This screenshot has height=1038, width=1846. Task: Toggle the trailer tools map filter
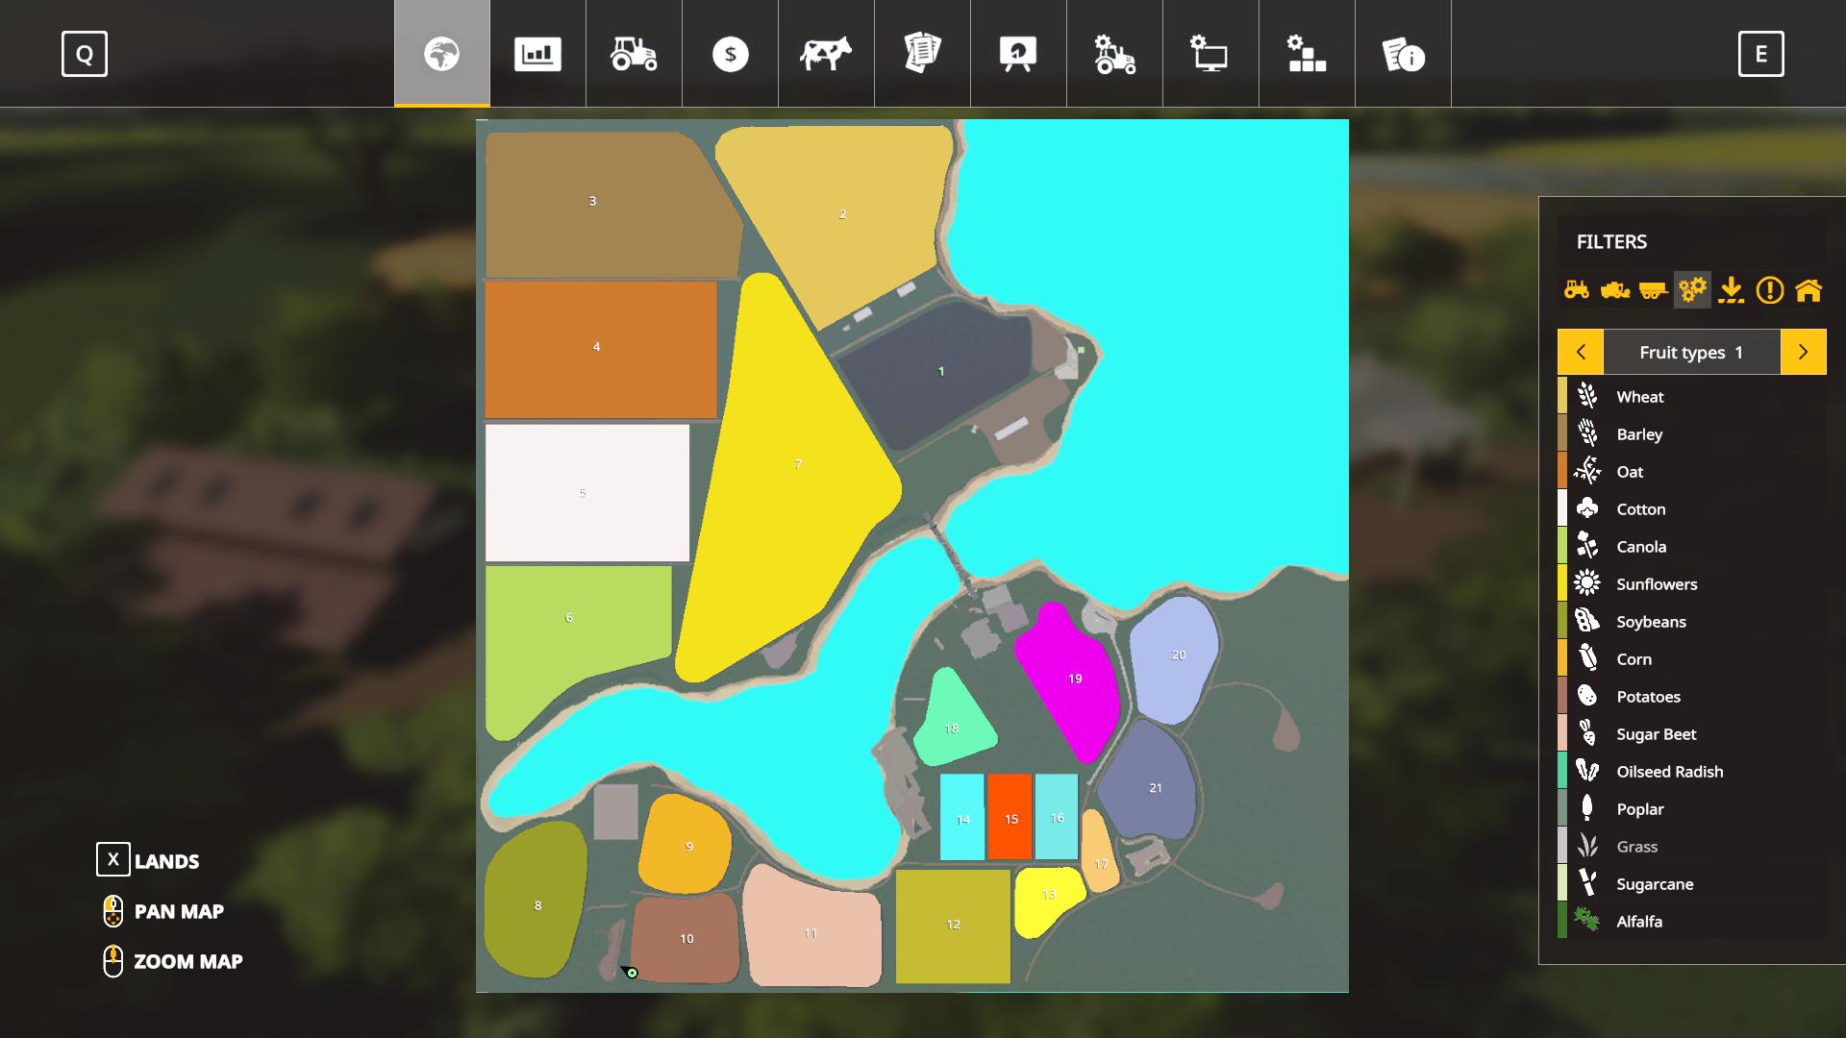pos(1653,289)
